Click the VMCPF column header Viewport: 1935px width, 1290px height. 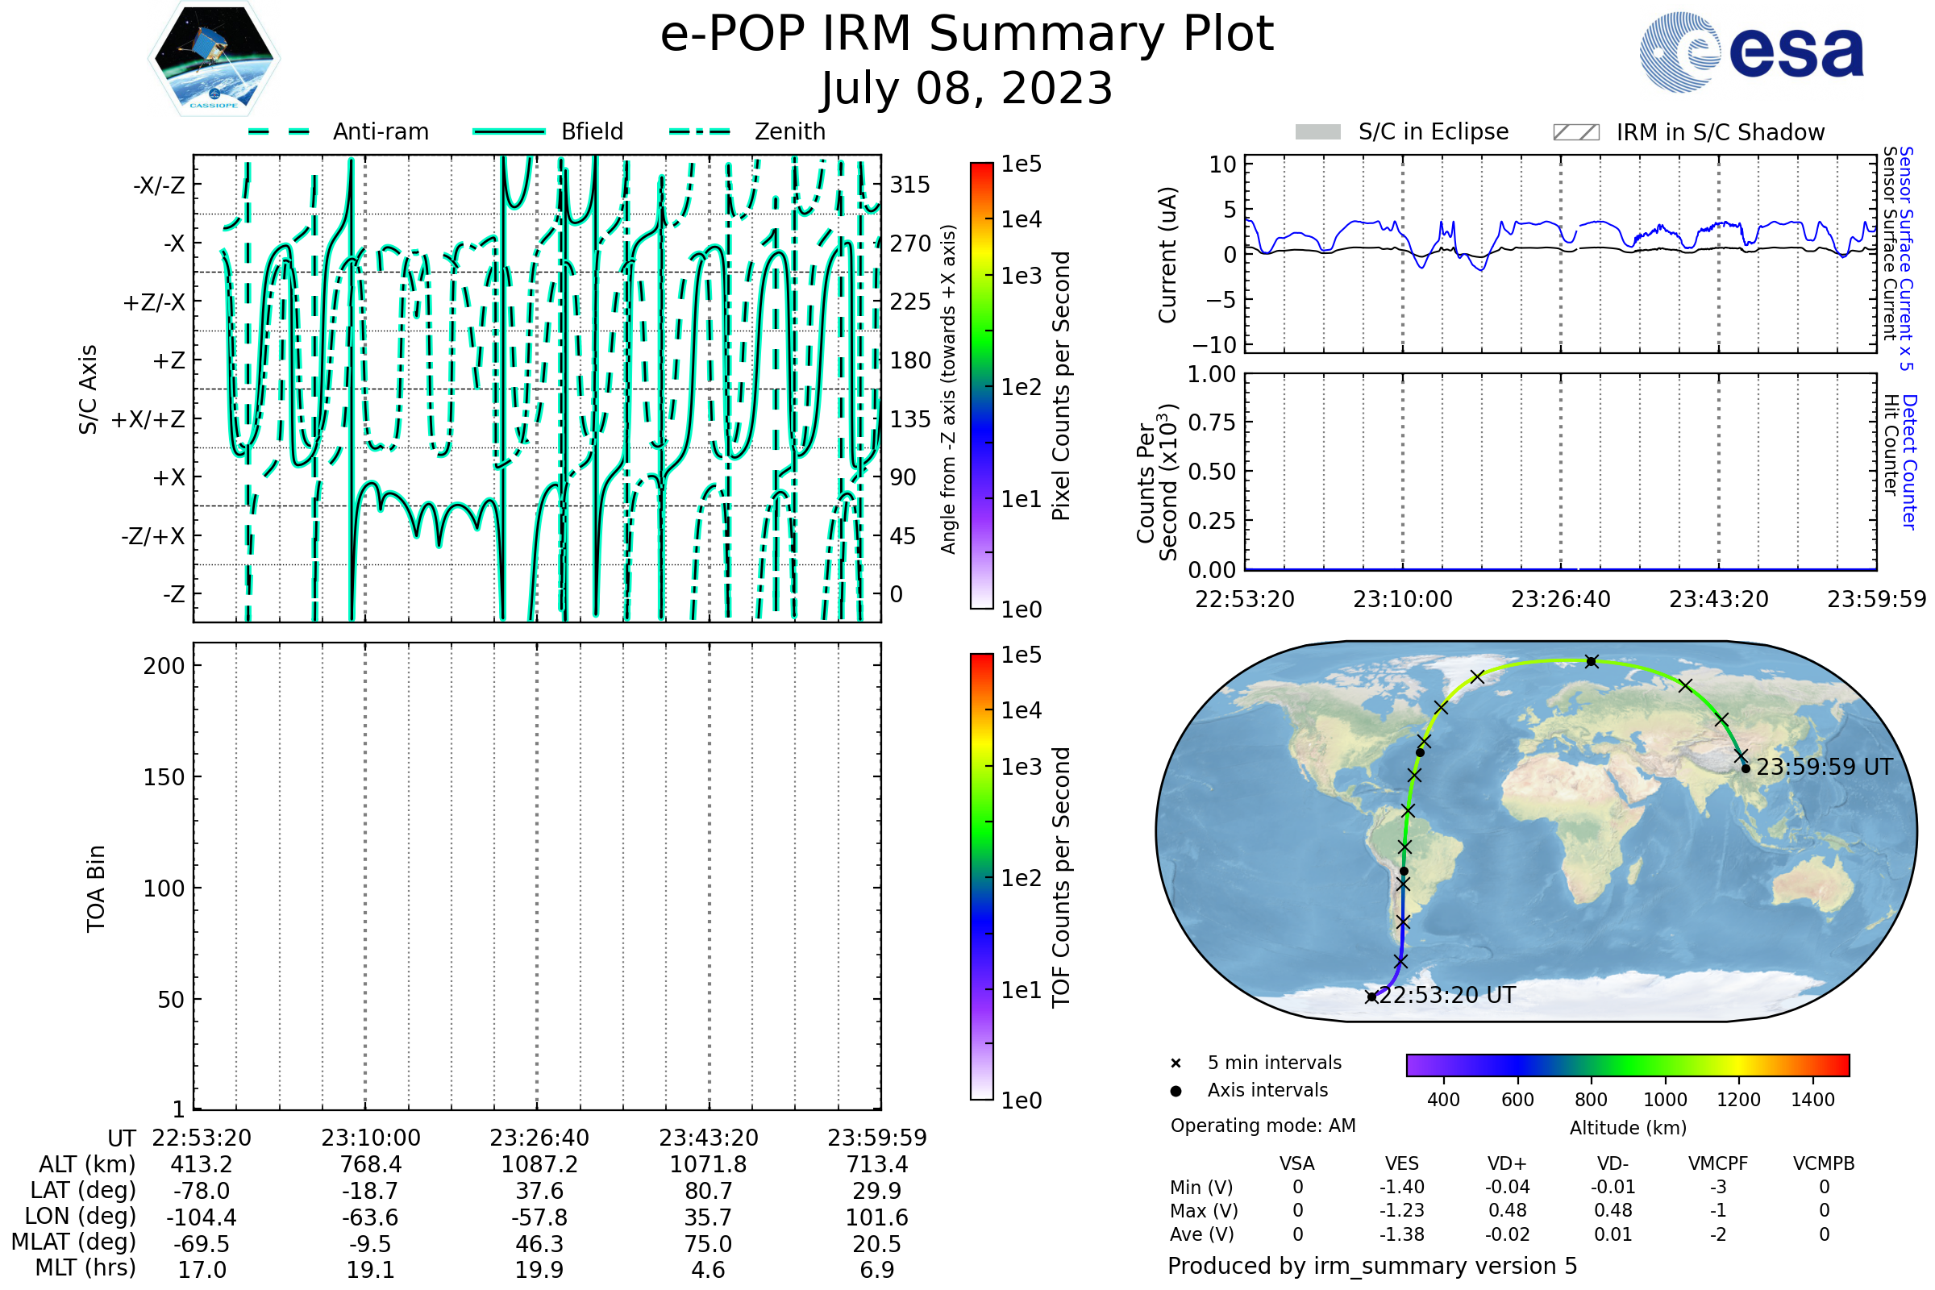pyautogui.click(x=1718, y=1163)
